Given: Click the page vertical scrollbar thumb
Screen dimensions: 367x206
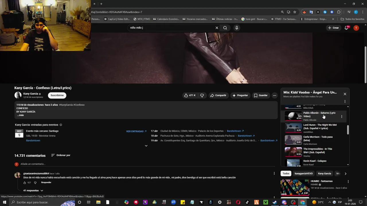Looking at the screenshot, I should tap(365, 65).
